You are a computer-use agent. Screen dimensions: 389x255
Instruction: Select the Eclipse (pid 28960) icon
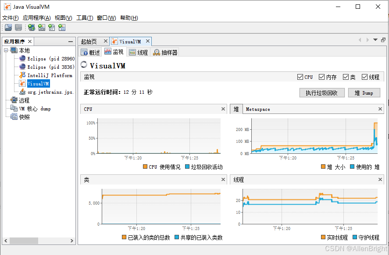click(22, 58)
